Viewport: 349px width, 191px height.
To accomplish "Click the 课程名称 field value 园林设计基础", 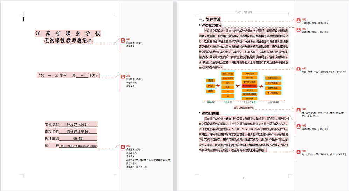I will tap(77, 132).
